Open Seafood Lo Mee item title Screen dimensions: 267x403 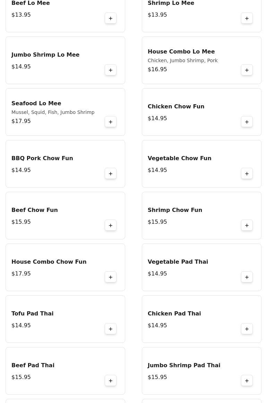click(x=36, y=103)
